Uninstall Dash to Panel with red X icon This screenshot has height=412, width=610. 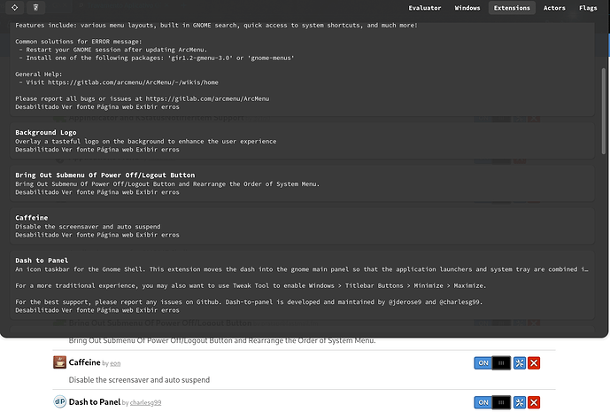pos(534,402)
